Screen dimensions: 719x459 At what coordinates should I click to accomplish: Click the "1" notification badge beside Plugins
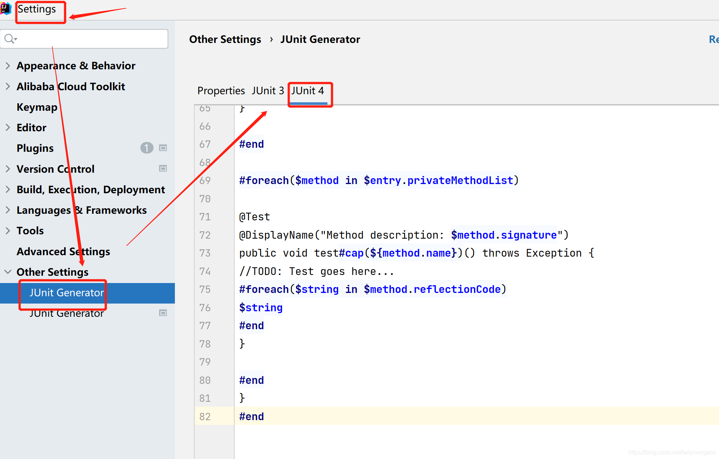pyautogui.click(x=147, y=148)
